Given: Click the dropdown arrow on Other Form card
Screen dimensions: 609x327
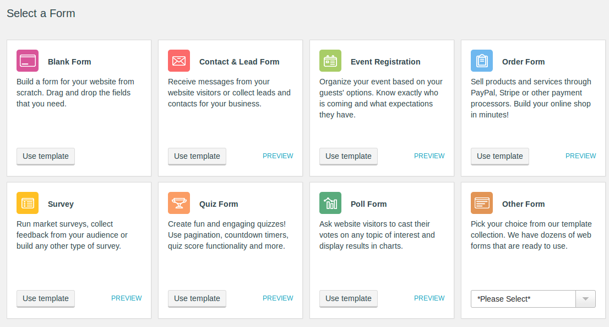Looking at the screenshot, I should coord(586,298).
